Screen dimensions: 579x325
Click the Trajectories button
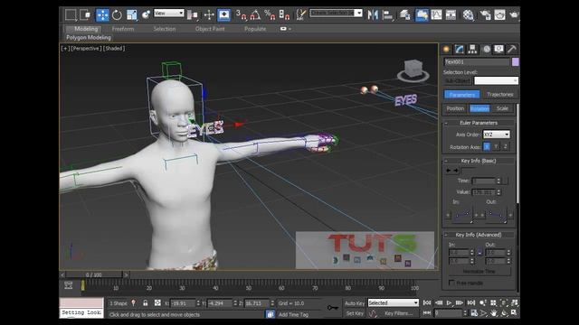click(500, 94)
